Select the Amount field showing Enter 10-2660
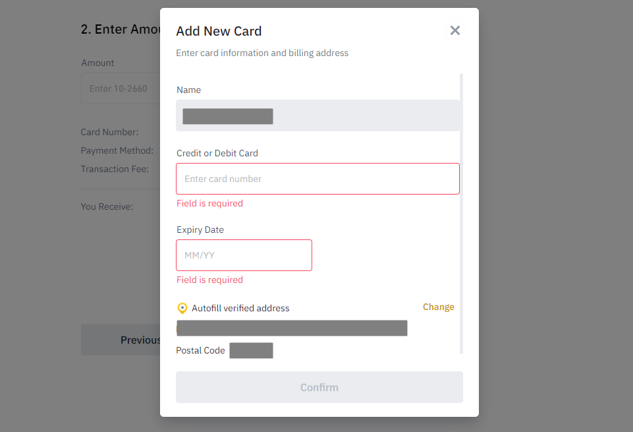 pyautogui.click(x=120, y=88)
